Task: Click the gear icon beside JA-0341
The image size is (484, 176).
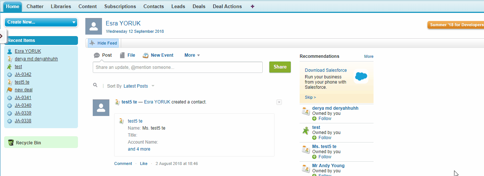Action: coord(10,98)
